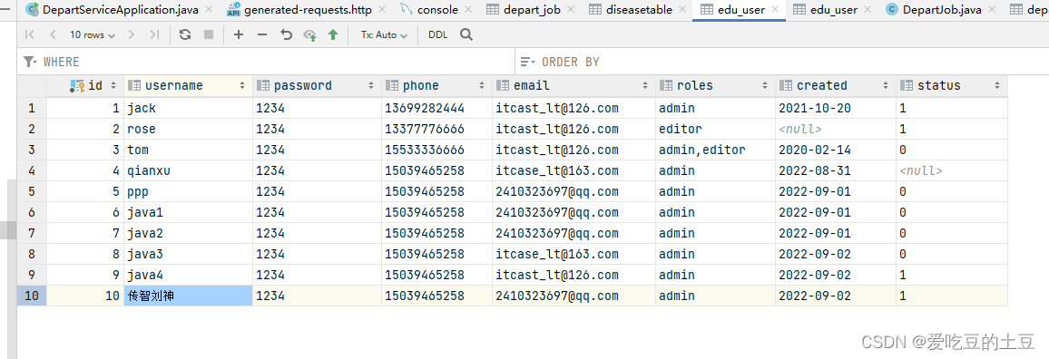Viewport: 1049px width, 359px height.
Task: Revert changes with undo arrow icon
Action: tap(287, 34)
